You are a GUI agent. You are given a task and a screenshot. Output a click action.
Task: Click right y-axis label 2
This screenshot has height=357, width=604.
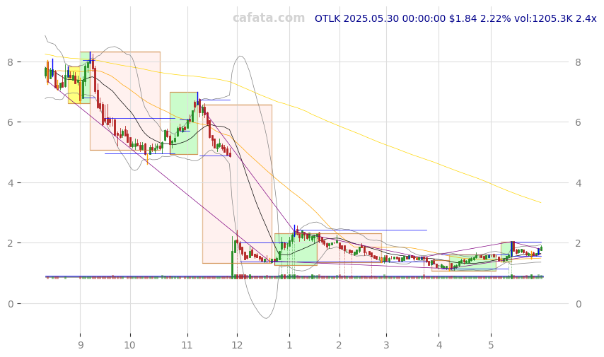[x=578, y=243]
